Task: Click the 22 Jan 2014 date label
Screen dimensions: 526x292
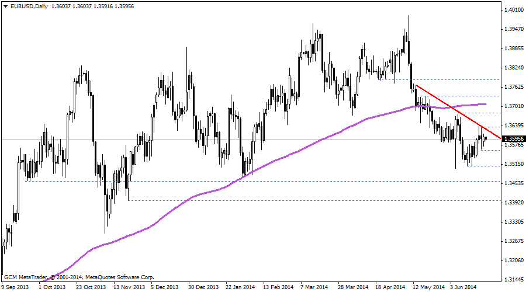Action: pyautogui.click(x=240, y=287)
